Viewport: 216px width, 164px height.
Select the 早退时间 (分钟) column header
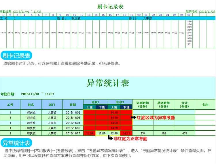(x=163, y=105)
